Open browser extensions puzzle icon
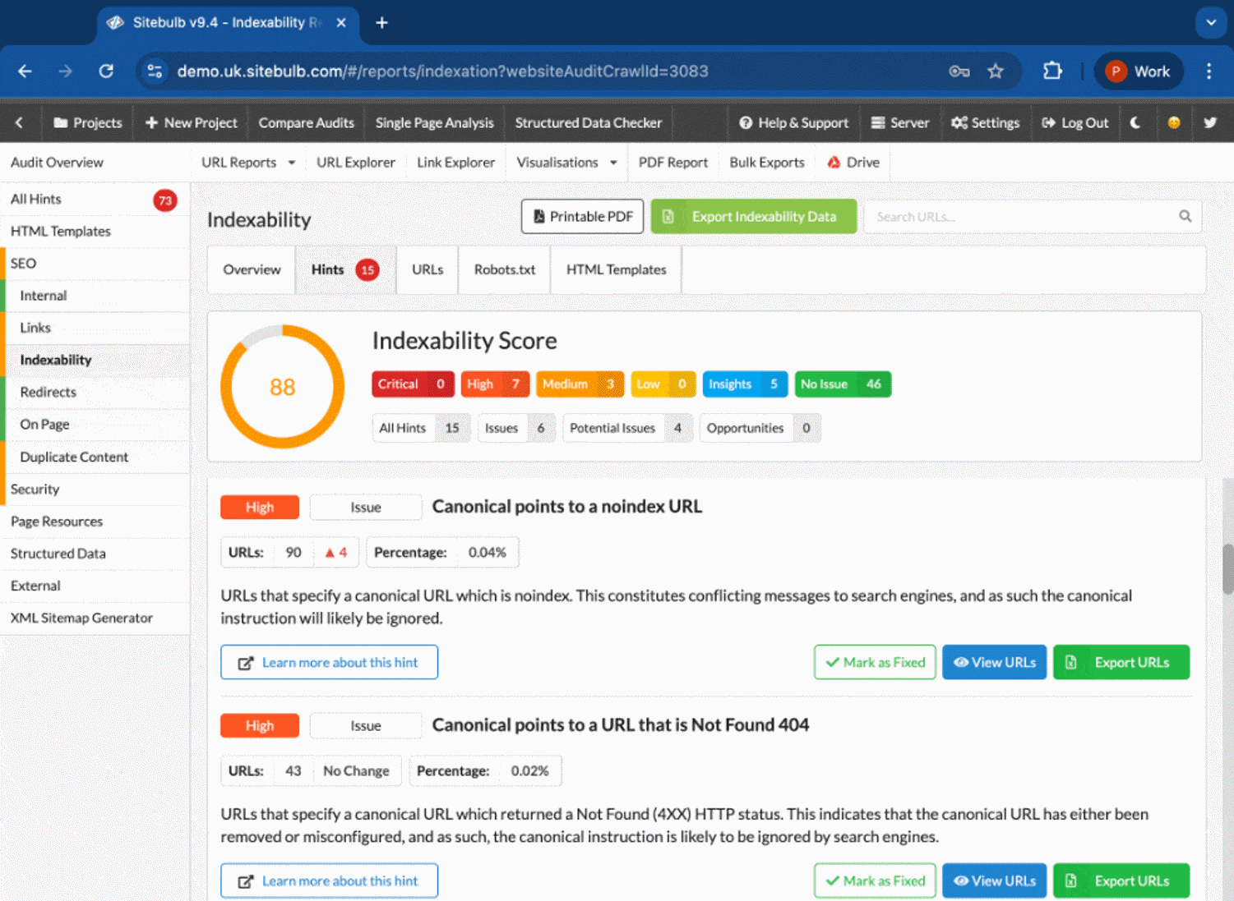This screenshot has height=901, width=1234. coord(1052,71)
